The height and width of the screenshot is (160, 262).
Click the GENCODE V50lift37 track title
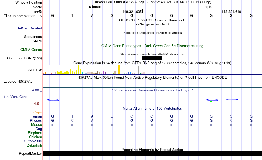[152, 20]
